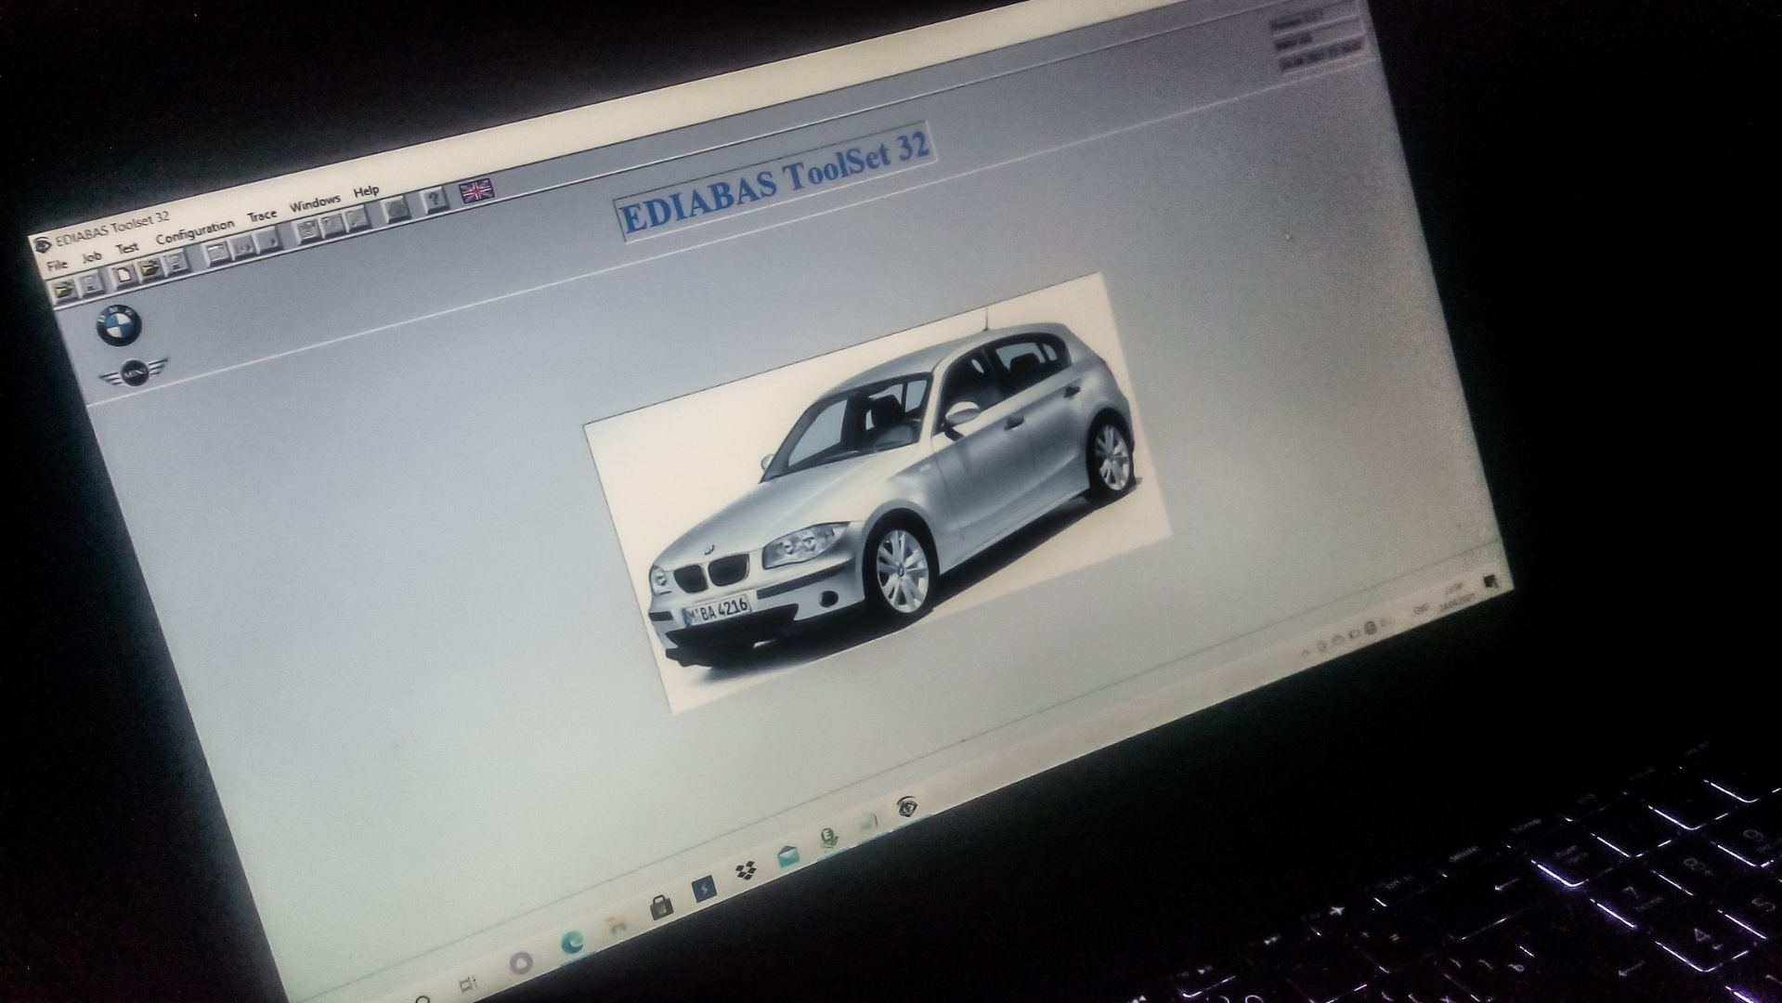Open the notification center icon in tray

[1491, 582]
